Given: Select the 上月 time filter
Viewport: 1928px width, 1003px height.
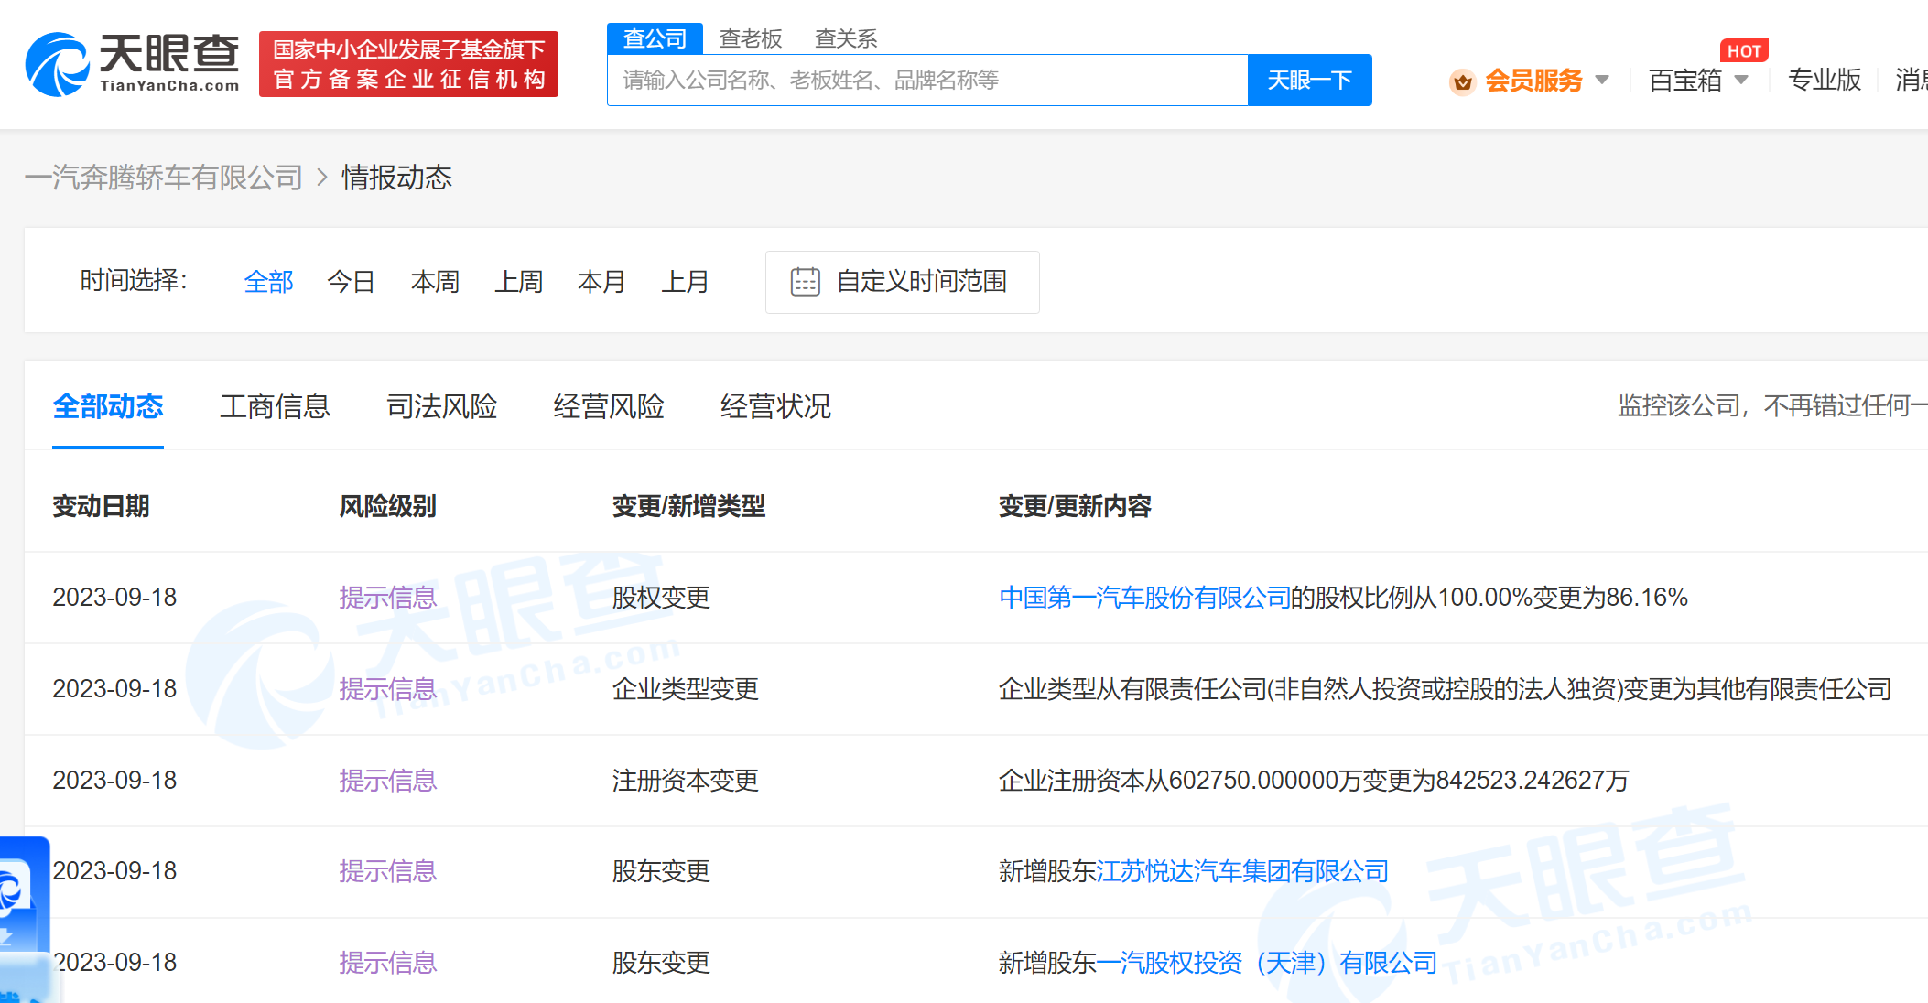Looking at the screenshot, I should pos(685,281).
